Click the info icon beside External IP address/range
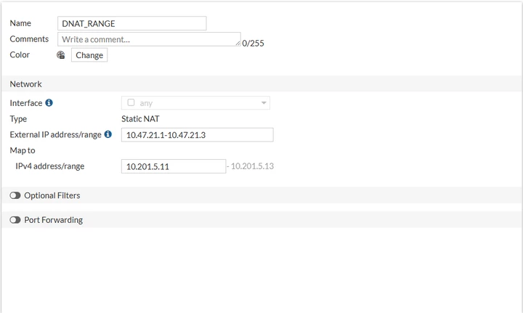Viewport: 523px width, 313px height. tap(108, 134)
